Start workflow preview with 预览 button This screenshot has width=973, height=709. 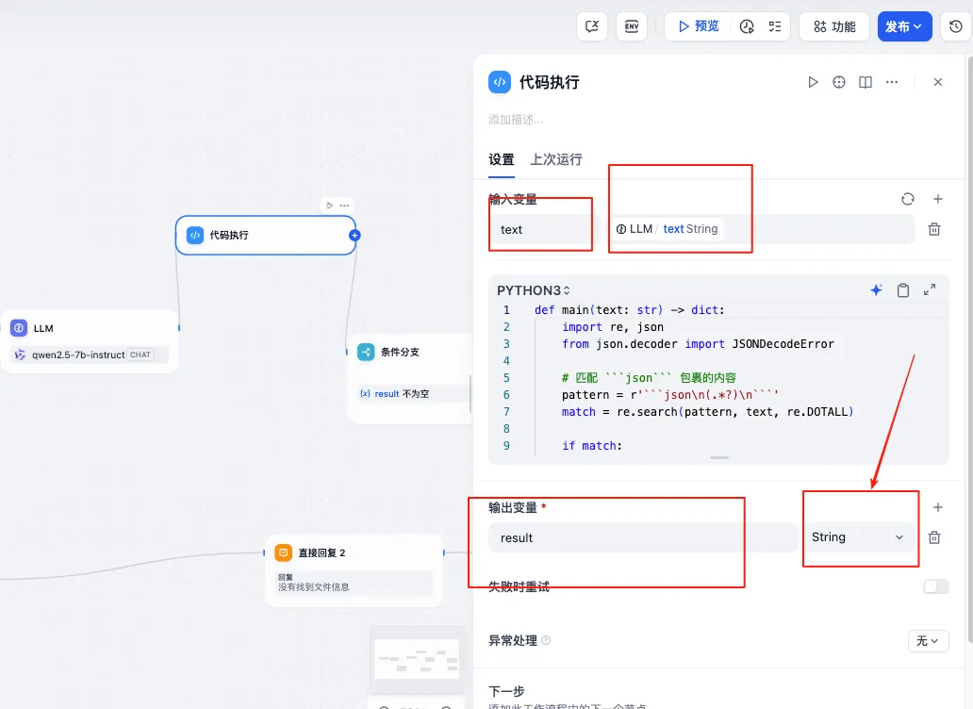click(699, 26)
